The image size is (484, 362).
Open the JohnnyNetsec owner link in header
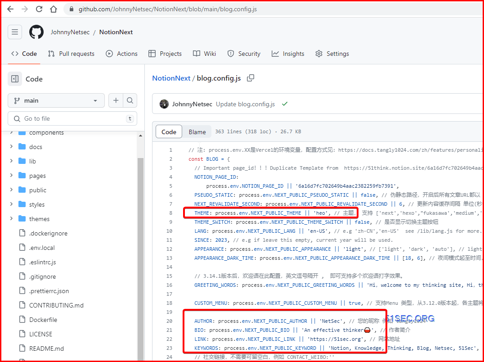[70, 32]
